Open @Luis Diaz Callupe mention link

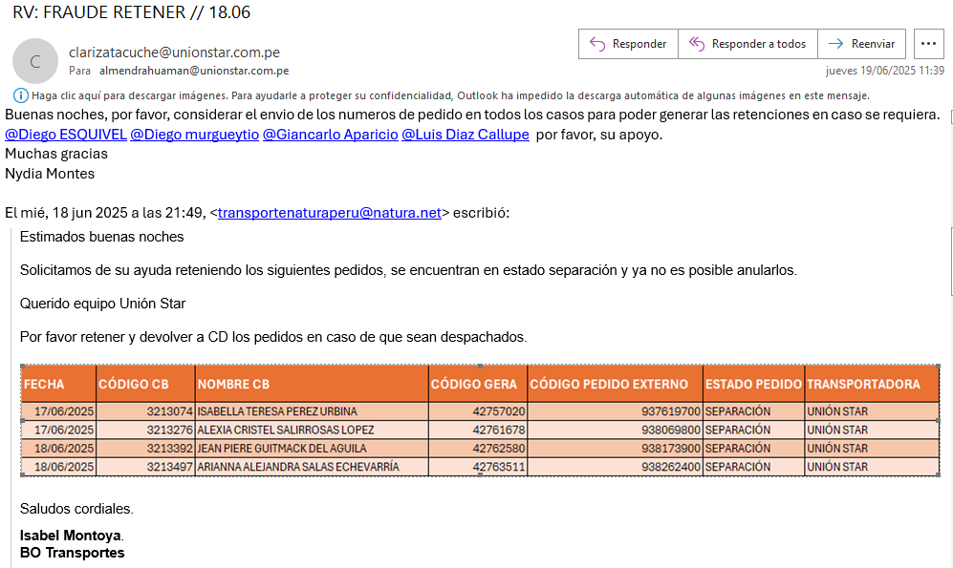point(465,135)
